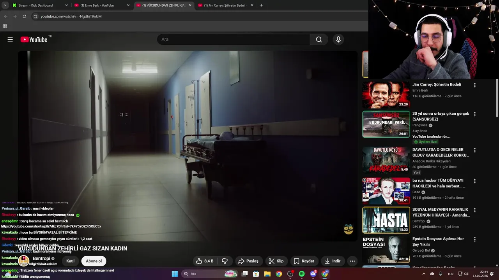Focus the YouTube 'Ara' search field
Viewport: 499px width, 280px height.
tap(234, 39)
